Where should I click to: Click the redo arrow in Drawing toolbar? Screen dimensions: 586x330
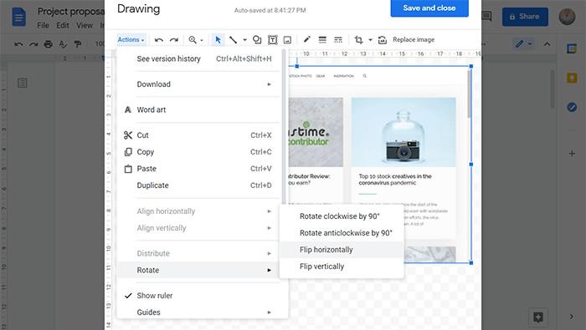[174, 39]
